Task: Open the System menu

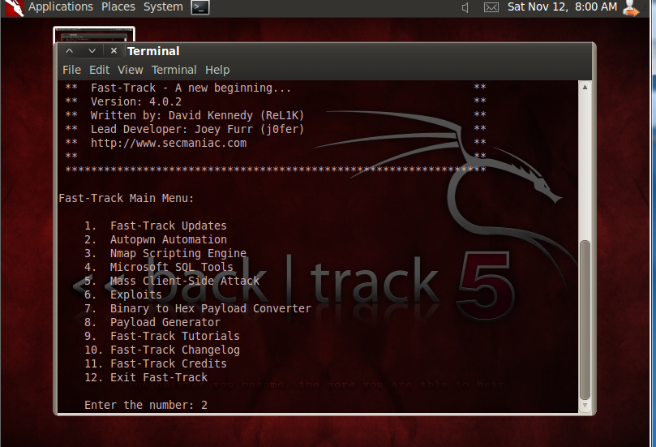Action: click(163, 7)
